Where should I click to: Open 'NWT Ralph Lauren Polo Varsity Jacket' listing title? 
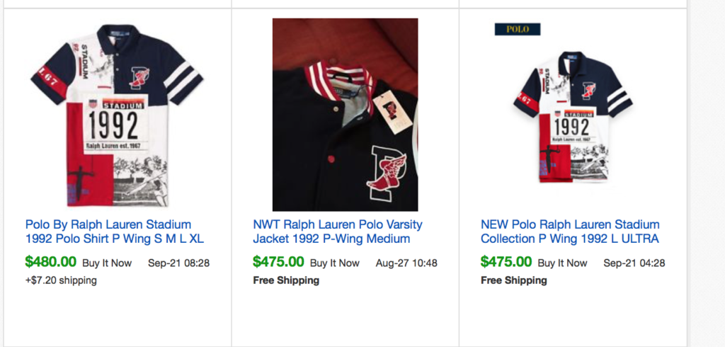(x=338, y=232)
